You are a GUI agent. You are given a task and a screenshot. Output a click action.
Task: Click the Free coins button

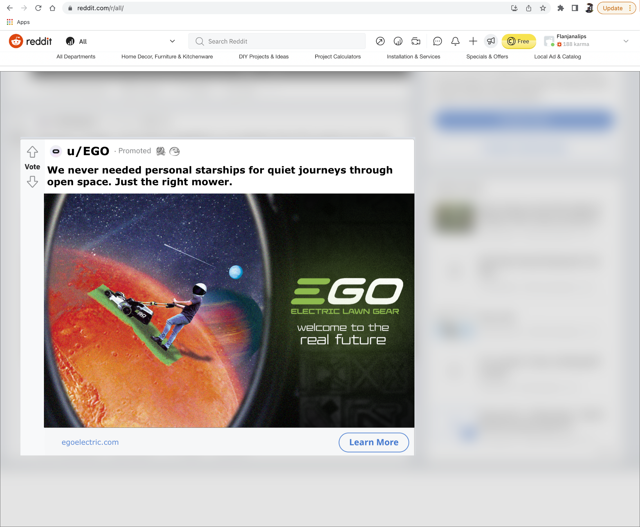[x=519, y=41]
